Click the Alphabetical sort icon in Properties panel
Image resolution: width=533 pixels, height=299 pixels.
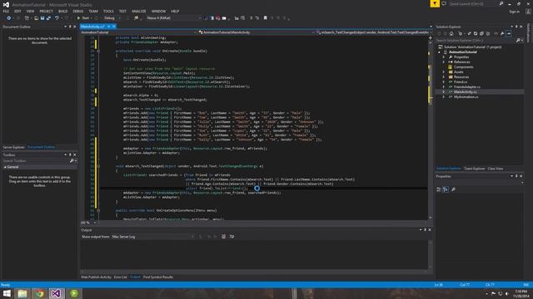click(446, 189)
